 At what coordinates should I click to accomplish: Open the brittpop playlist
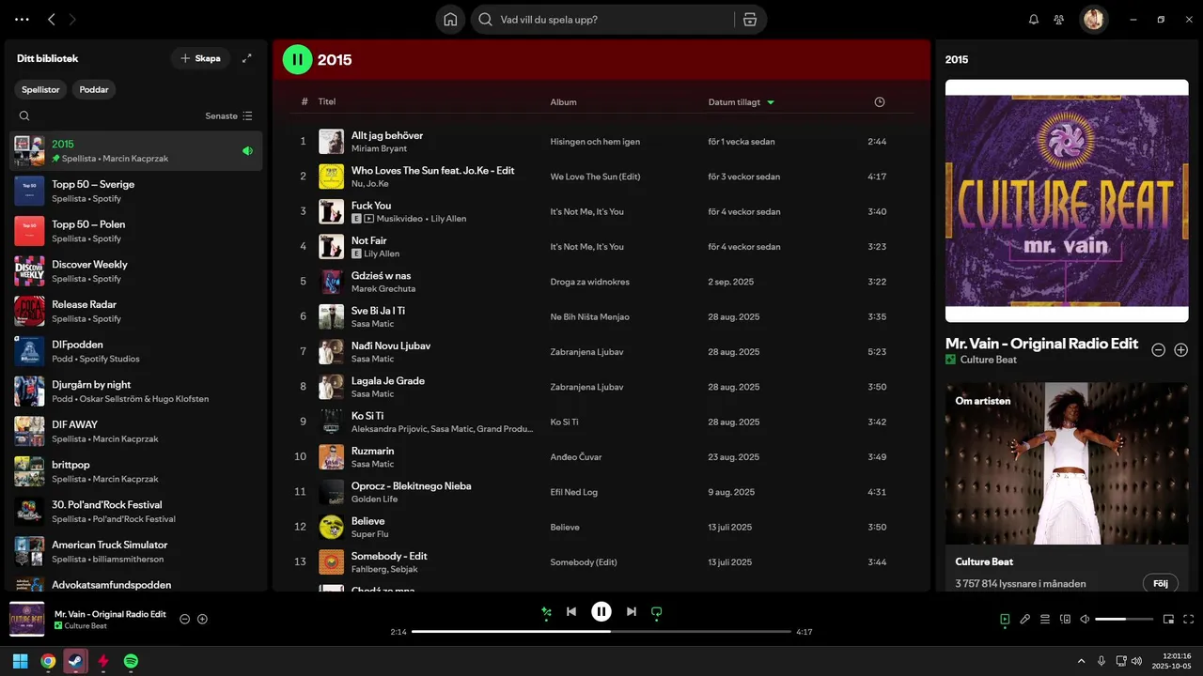pos(136,471)
